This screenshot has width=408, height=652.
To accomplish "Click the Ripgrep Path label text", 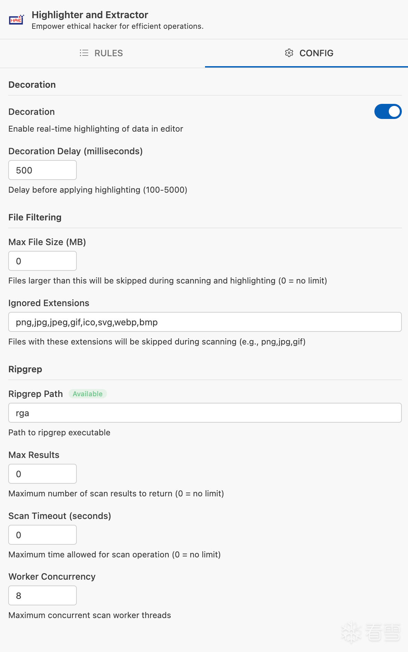I will pos(36,394).
